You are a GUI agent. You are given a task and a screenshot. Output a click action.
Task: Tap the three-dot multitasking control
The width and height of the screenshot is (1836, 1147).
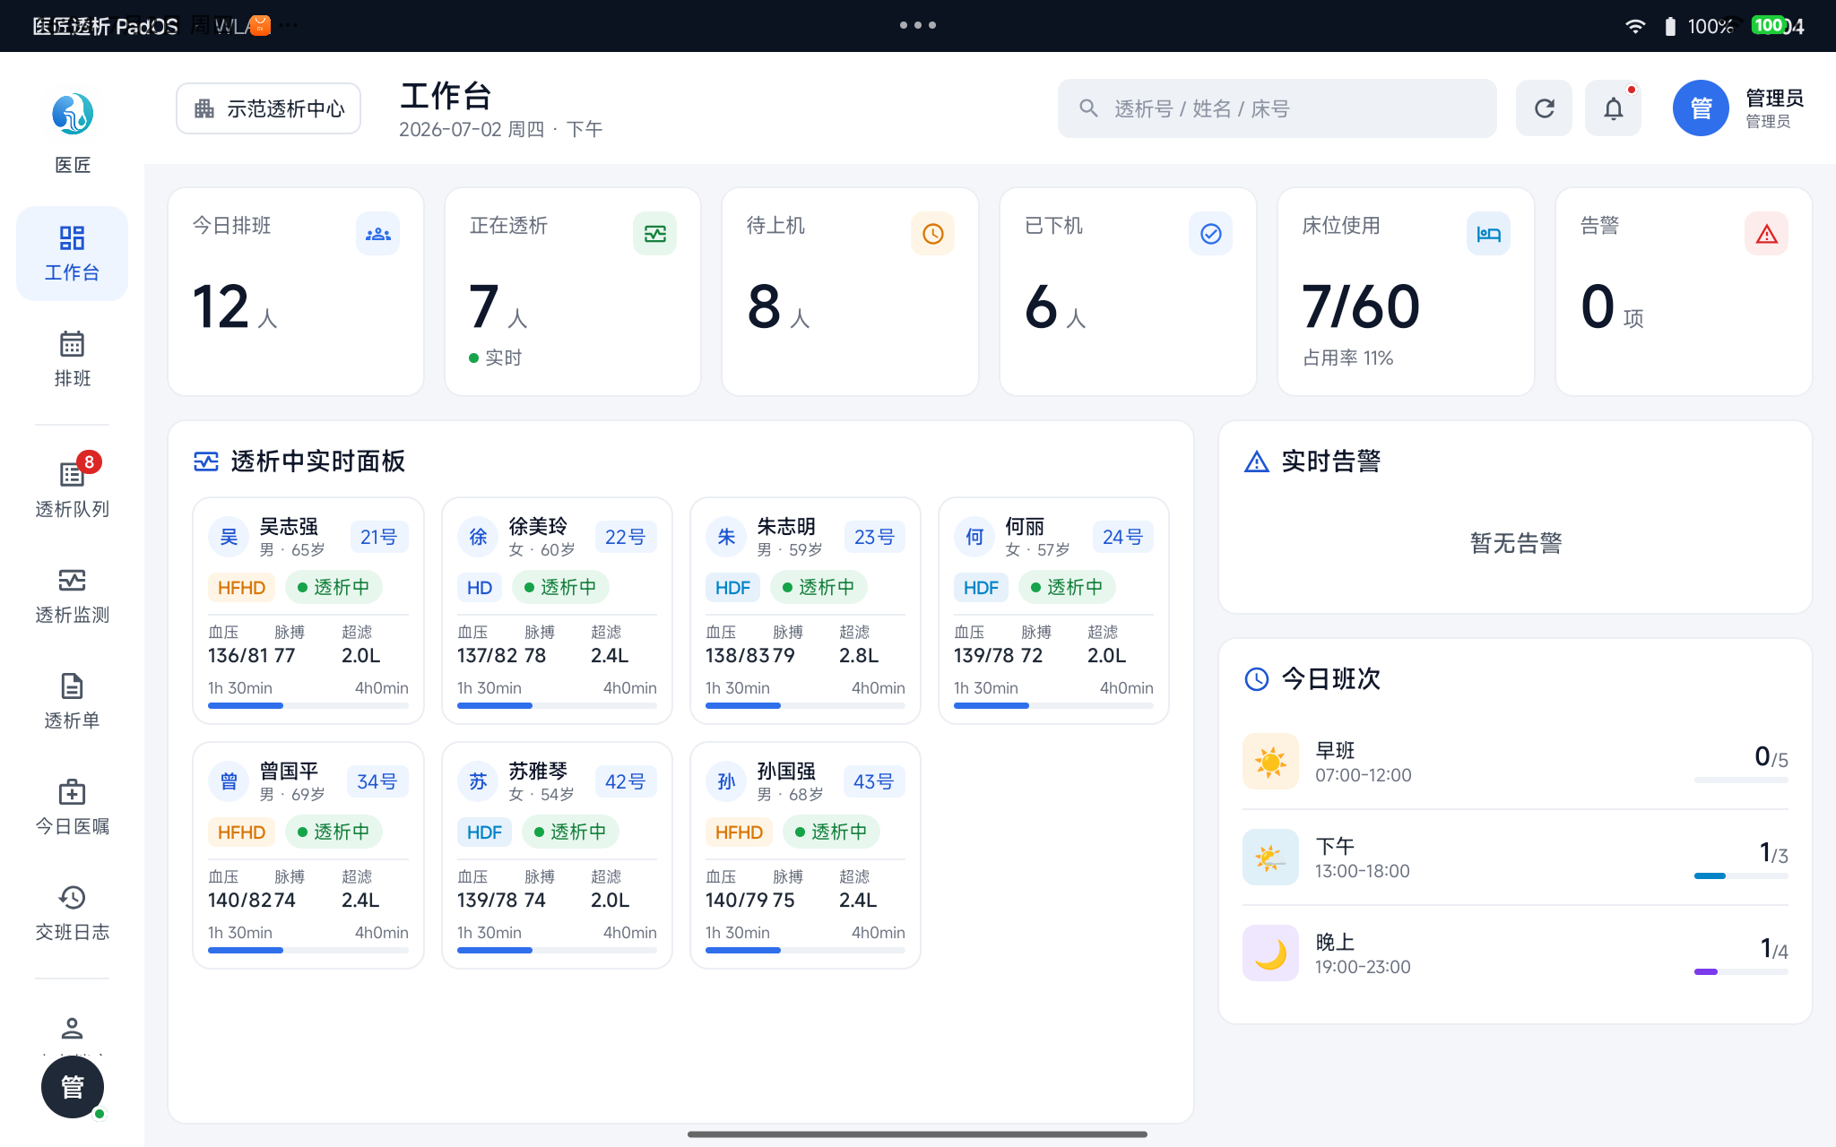[918, 25]
